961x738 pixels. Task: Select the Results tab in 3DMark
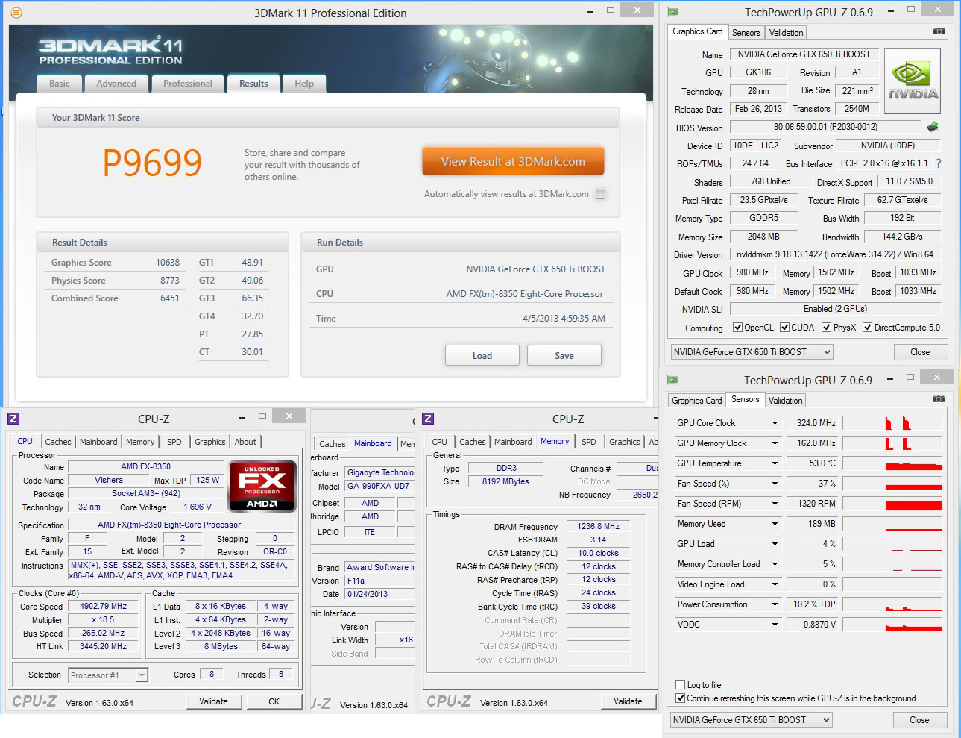point(253,84)
